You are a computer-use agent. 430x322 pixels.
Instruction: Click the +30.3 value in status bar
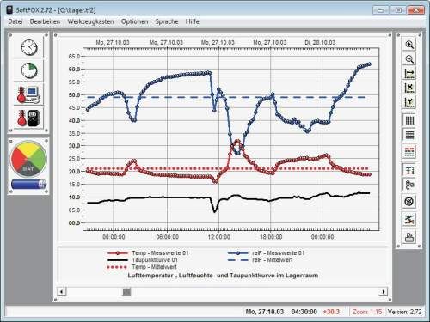(331, 312)
